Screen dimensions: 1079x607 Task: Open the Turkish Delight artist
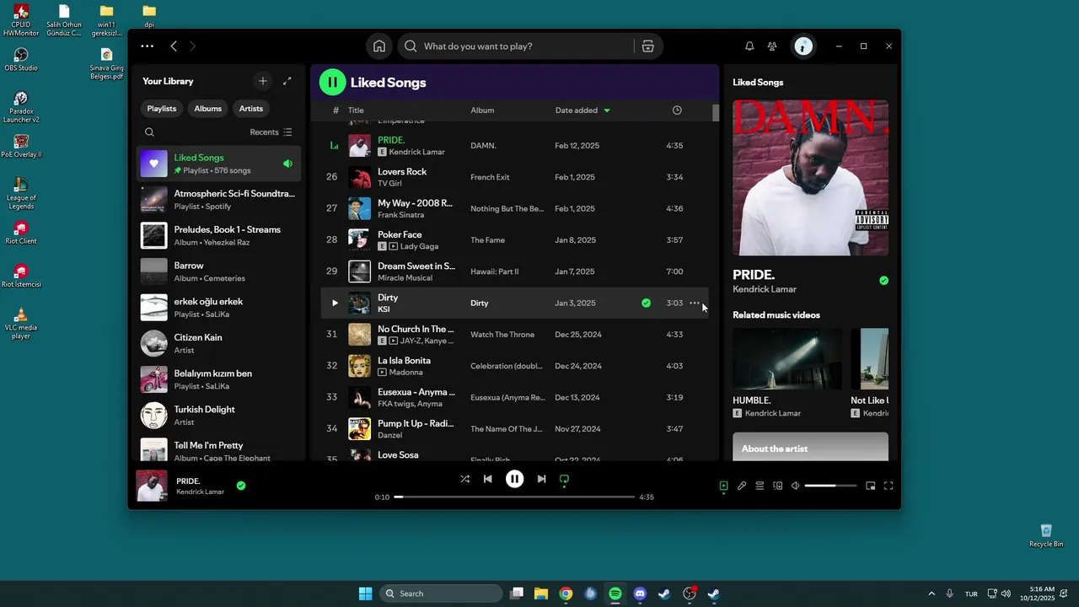click(x=218, y=416)
